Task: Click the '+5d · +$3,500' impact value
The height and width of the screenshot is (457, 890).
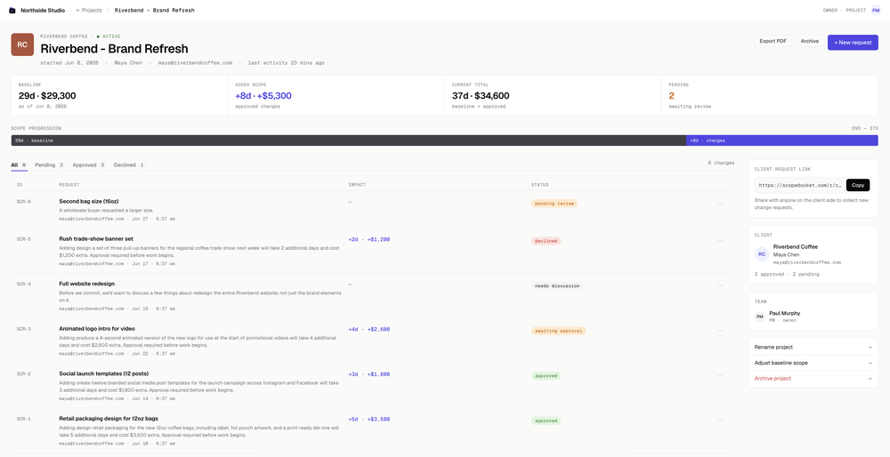Action: pos(369,419)
